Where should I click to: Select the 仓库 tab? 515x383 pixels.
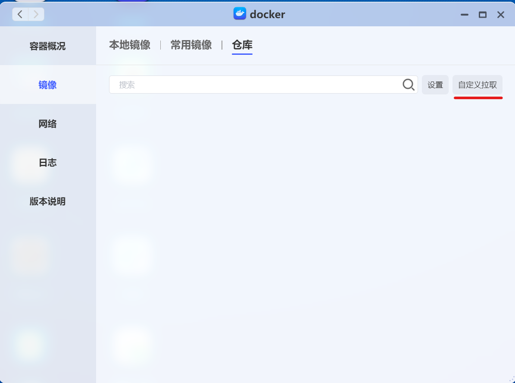tap(242, 45)
